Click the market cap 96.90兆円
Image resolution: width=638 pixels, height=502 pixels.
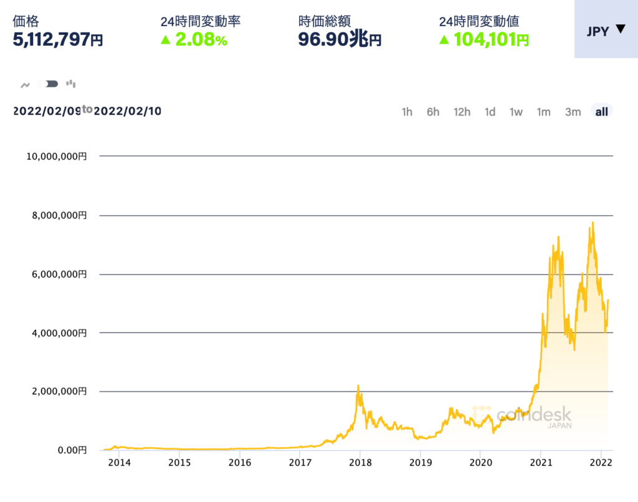pyautogui.click(x=340, y=39)
